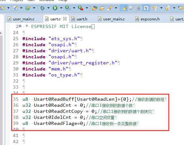Click the Open Task folder icon
This screenshot has height=145, width=184.
(x=102, y=8)
